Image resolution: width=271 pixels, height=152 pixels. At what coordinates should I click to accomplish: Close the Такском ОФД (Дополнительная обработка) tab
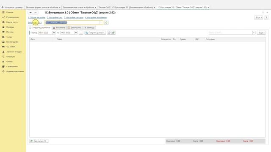155,8
